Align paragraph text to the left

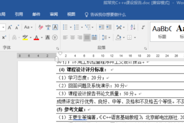coord(65,38)
